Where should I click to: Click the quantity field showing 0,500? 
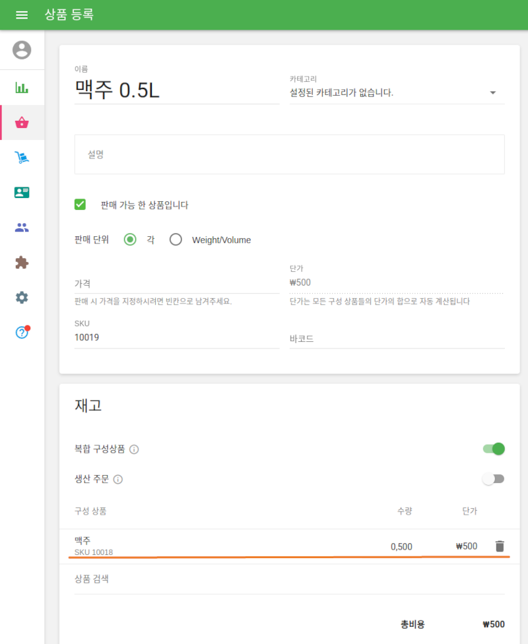pos(403,546)
